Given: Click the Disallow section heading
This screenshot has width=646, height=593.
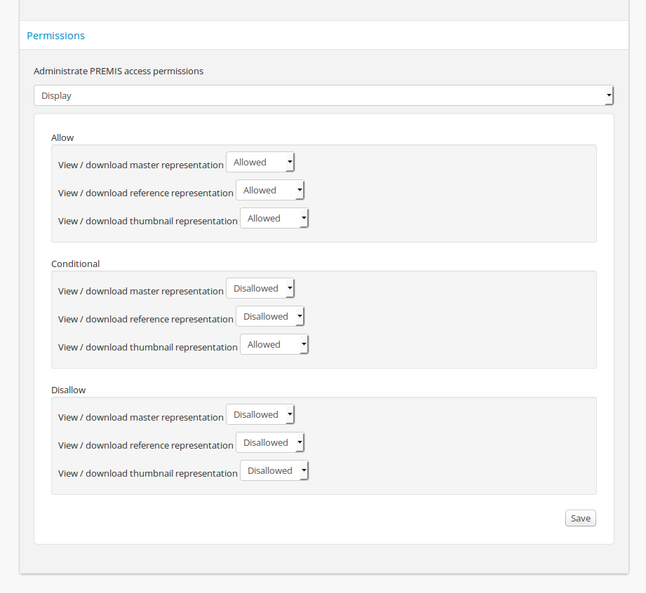Looking at the screenshot, I should tap(68, 390).
